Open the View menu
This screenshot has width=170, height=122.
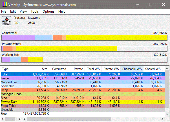[x=23, y=11]
